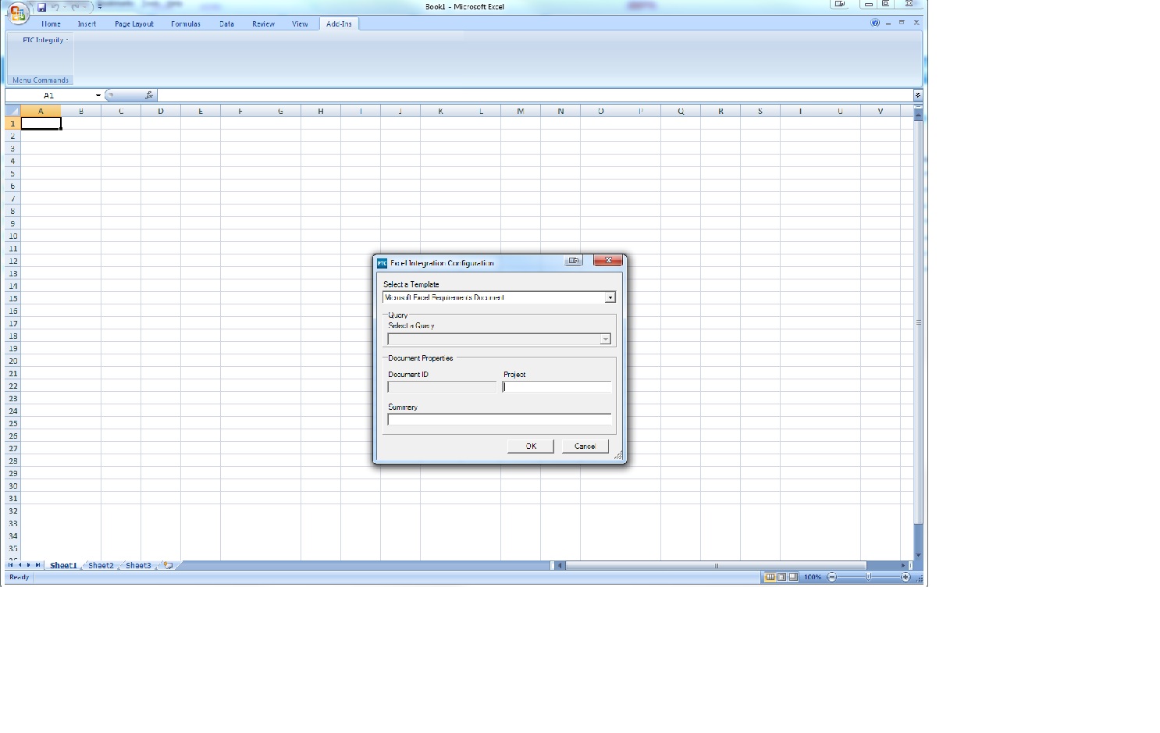Click the Zoom Out minus icon

(831, 577)
